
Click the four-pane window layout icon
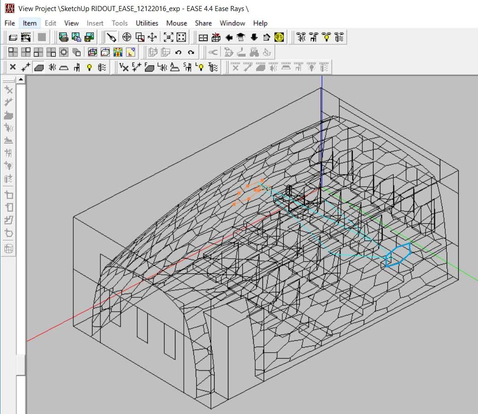click(203, 37)
